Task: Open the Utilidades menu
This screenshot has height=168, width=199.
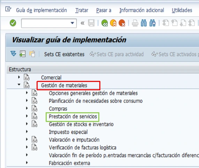Action: [x=182, y=10]
